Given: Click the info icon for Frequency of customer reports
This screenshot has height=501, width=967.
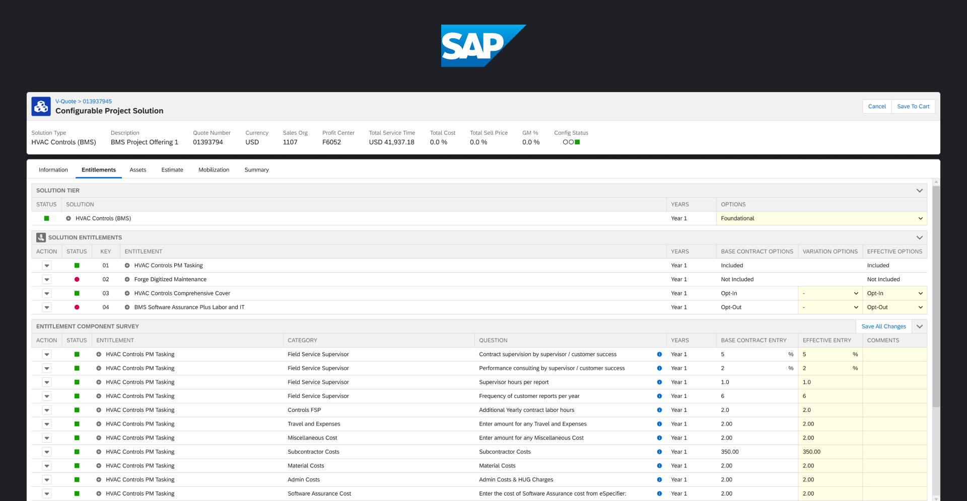Looking at the screenshot, I should point(659,396).
